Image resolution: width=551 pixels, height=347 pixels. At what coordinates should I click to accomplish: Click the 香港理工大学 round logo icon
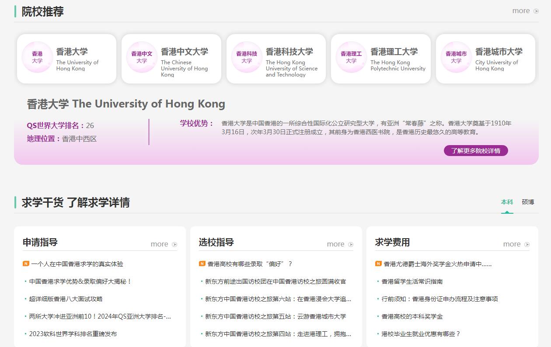[351, 57]
